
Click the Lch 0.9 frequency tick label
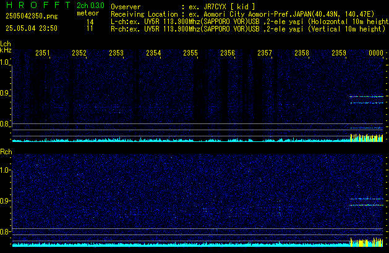[4, 93]
